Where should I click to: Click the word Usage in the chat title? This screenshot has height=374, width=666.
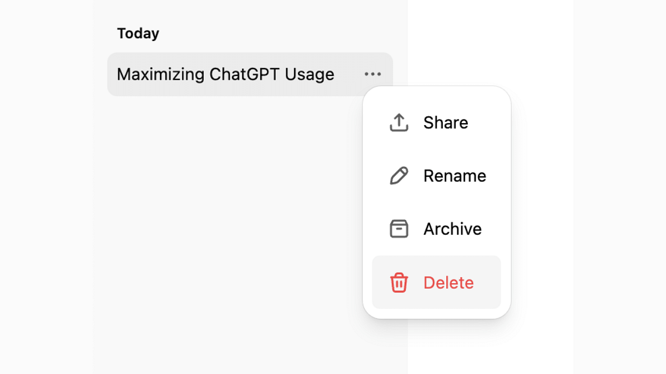(x=310, y=74)
